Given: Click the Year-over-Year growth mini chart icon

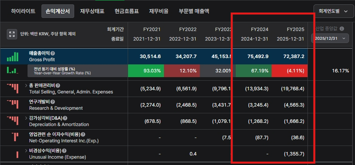Looking at the screenshot, I should coord(12,71).
